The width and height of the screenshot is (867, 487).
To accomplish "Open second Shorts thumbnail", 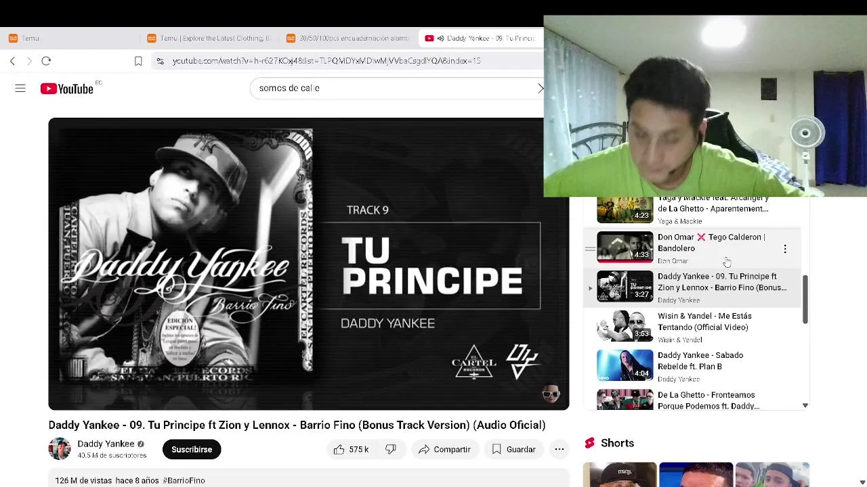I will pos(696,474).
